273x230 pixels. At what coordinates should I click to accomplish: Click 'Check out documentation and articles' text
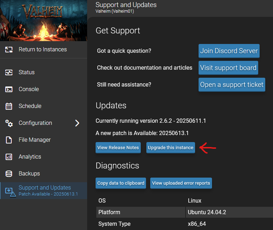point(145,68)
